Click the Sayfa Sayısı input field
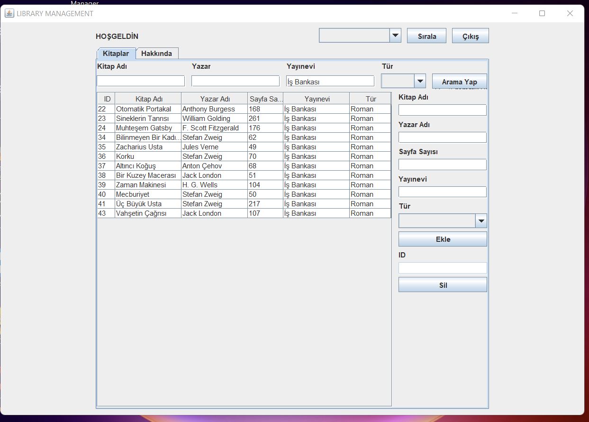 click(442, 164)
